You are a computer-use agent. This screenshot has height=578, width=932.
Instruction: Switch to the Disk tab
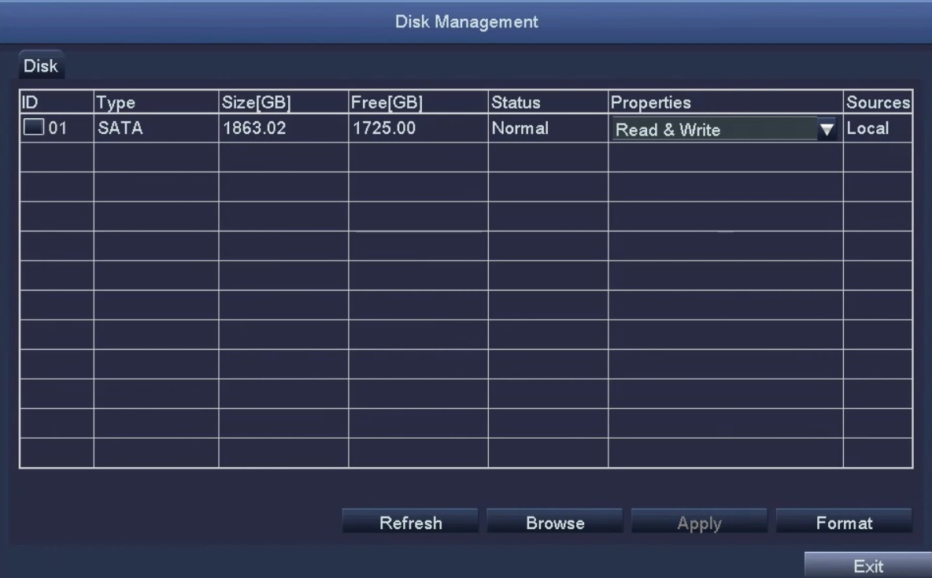(x=41, y=65)
